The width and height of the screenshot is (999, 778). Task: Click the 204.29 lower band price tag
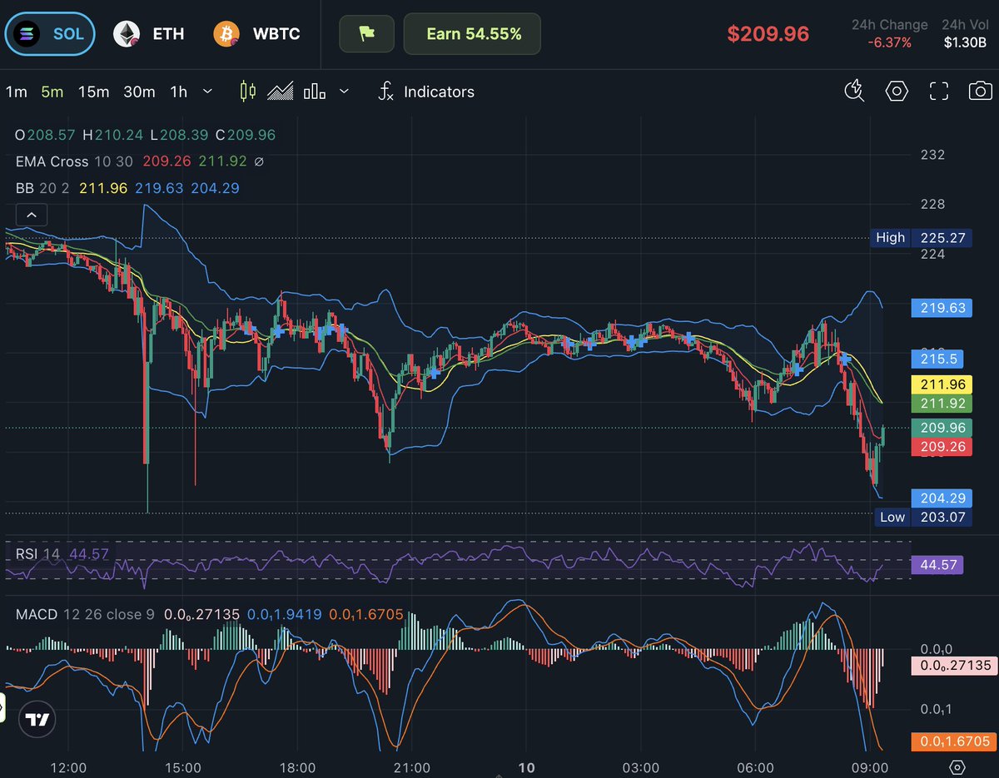(x=942, y=498)
